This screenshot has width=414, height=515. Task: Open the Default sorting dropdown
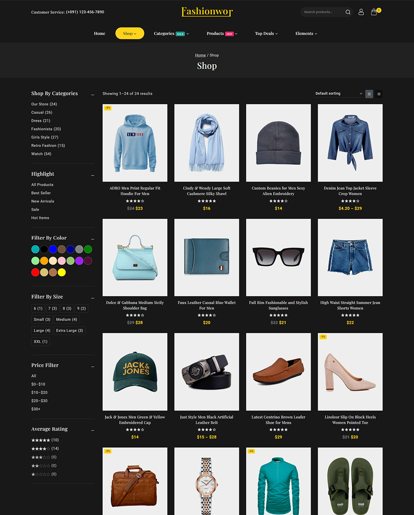point(338,94)
